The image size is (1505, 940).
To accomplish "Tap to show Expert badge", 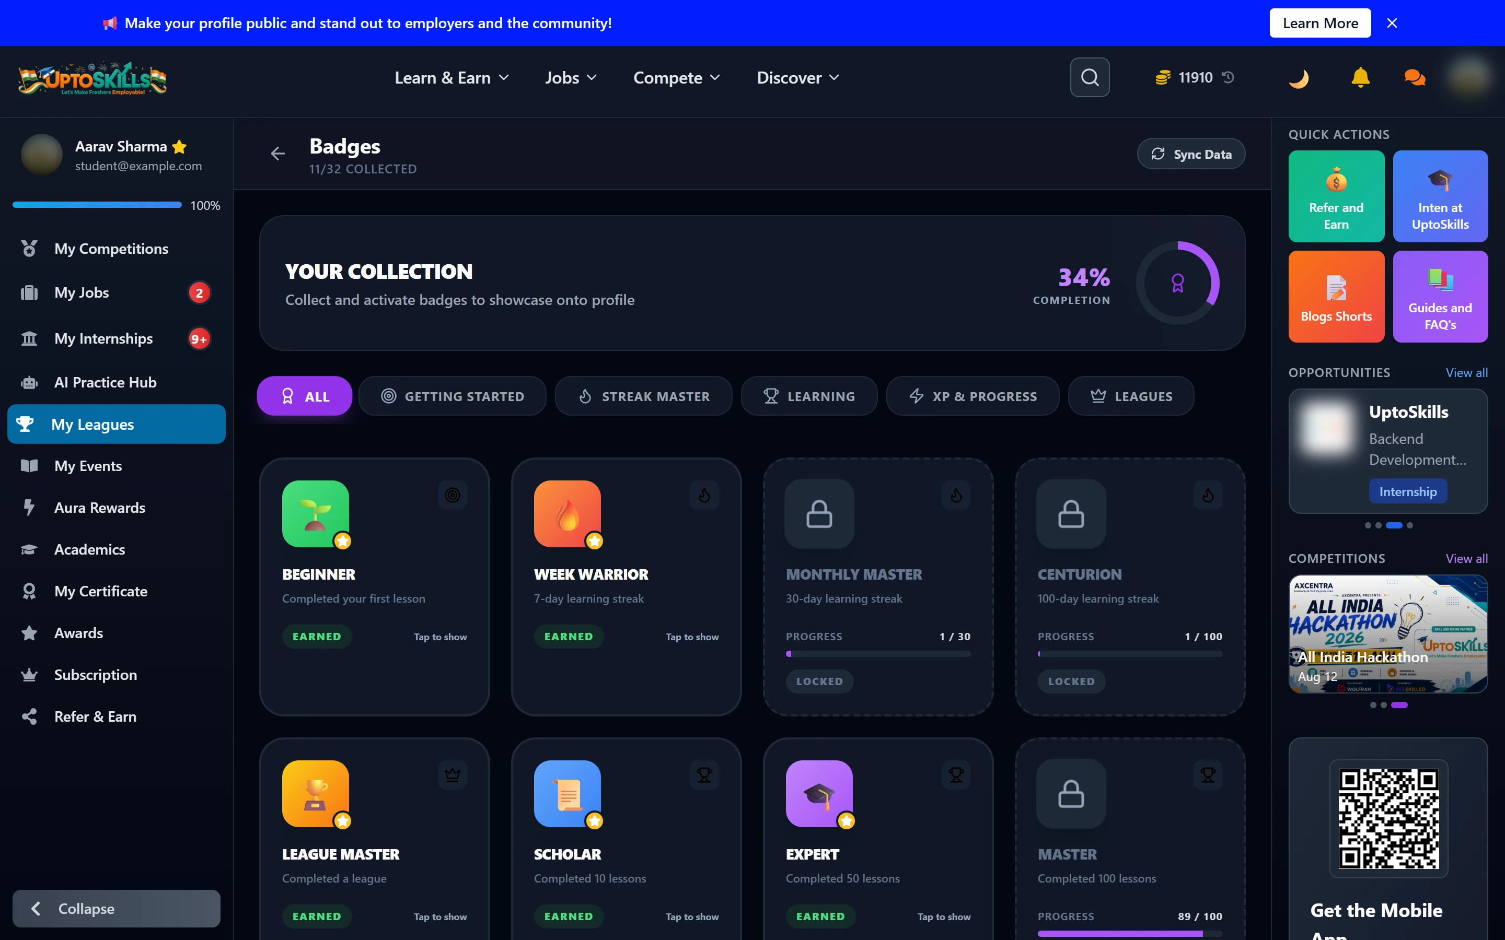I will click(944, 916).
